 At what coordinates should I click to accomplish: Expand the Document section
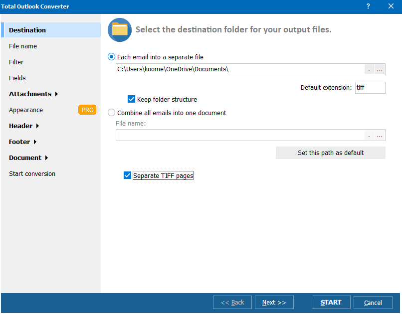25,157
